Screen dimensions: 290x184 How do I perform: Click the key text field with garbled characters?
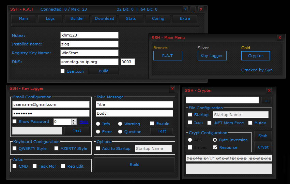pyautogui.click(x=229, y=158)
